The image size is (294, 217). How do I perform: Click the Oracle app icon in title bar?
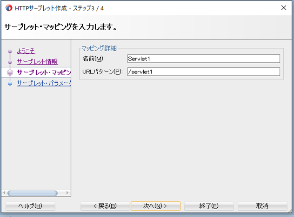8,7
